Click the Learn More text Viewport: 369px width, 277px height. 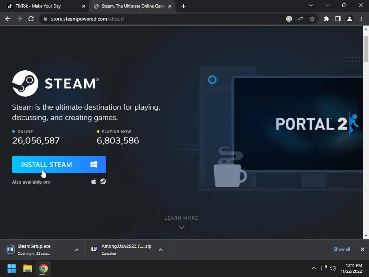(181, 218)
